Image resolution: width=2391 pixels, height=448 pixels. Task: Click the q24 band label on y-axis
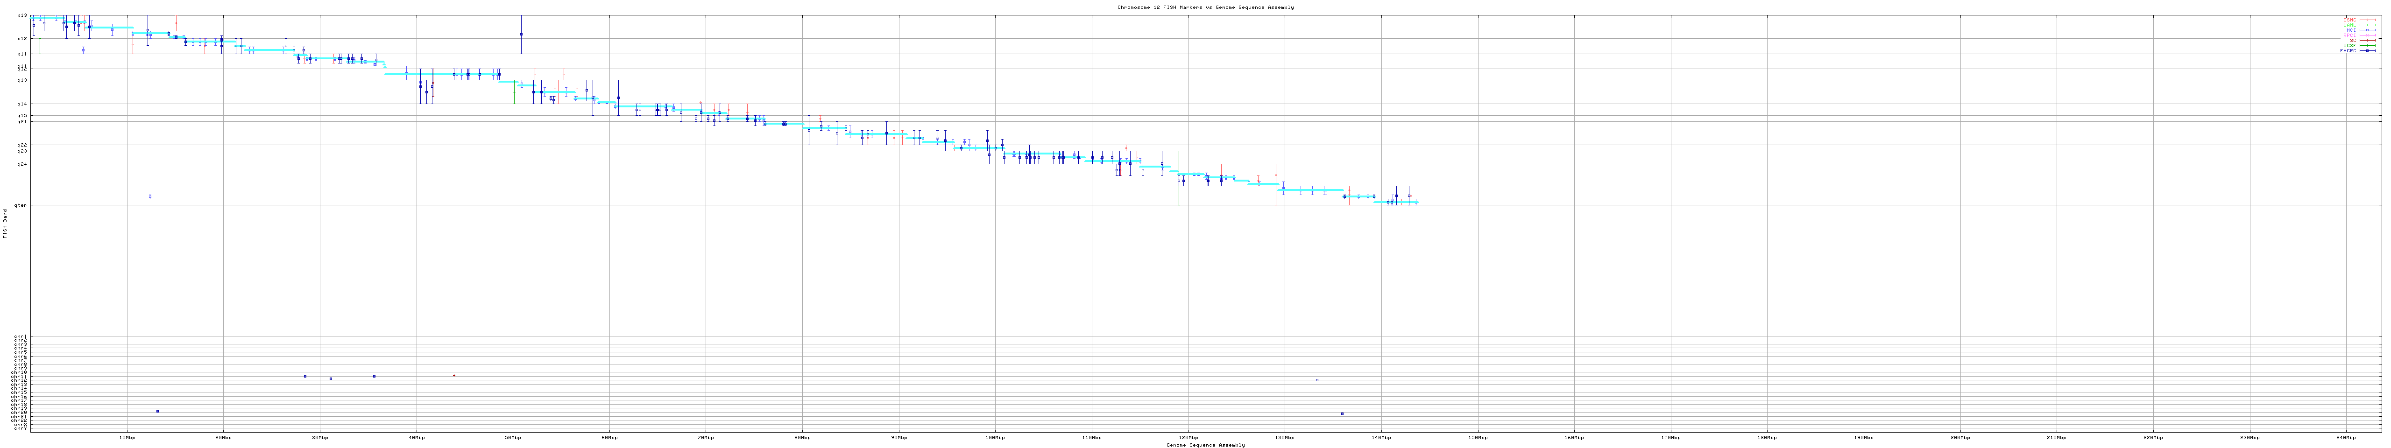[x=21, y=164]
